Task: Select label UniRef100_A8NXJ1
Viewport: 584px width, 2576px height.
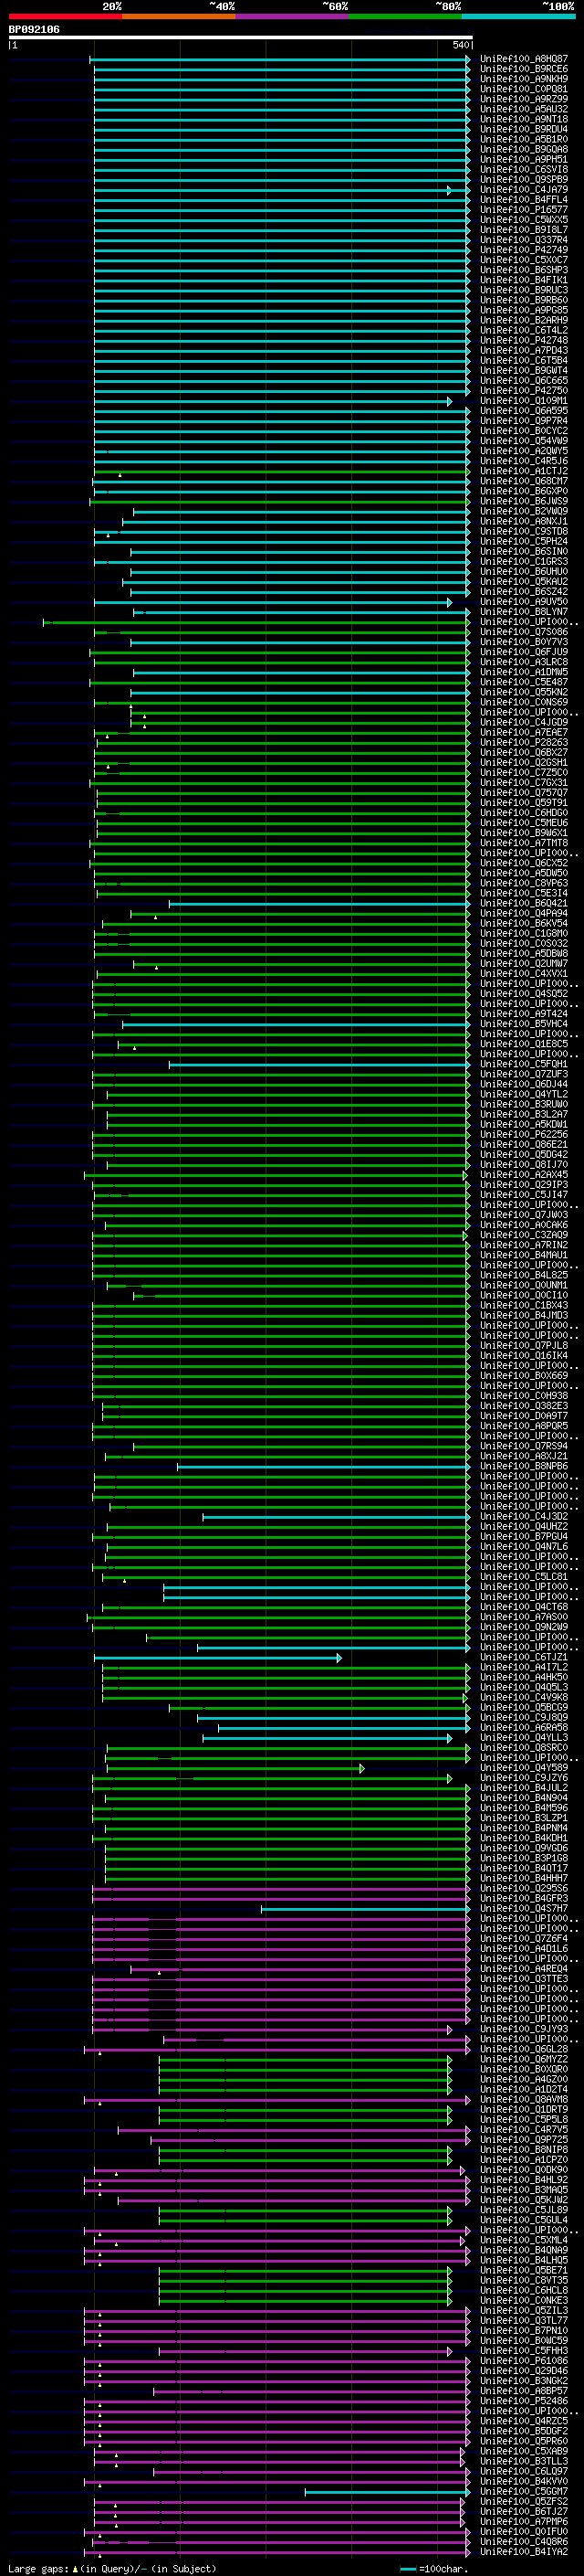Action: [524, 521]
